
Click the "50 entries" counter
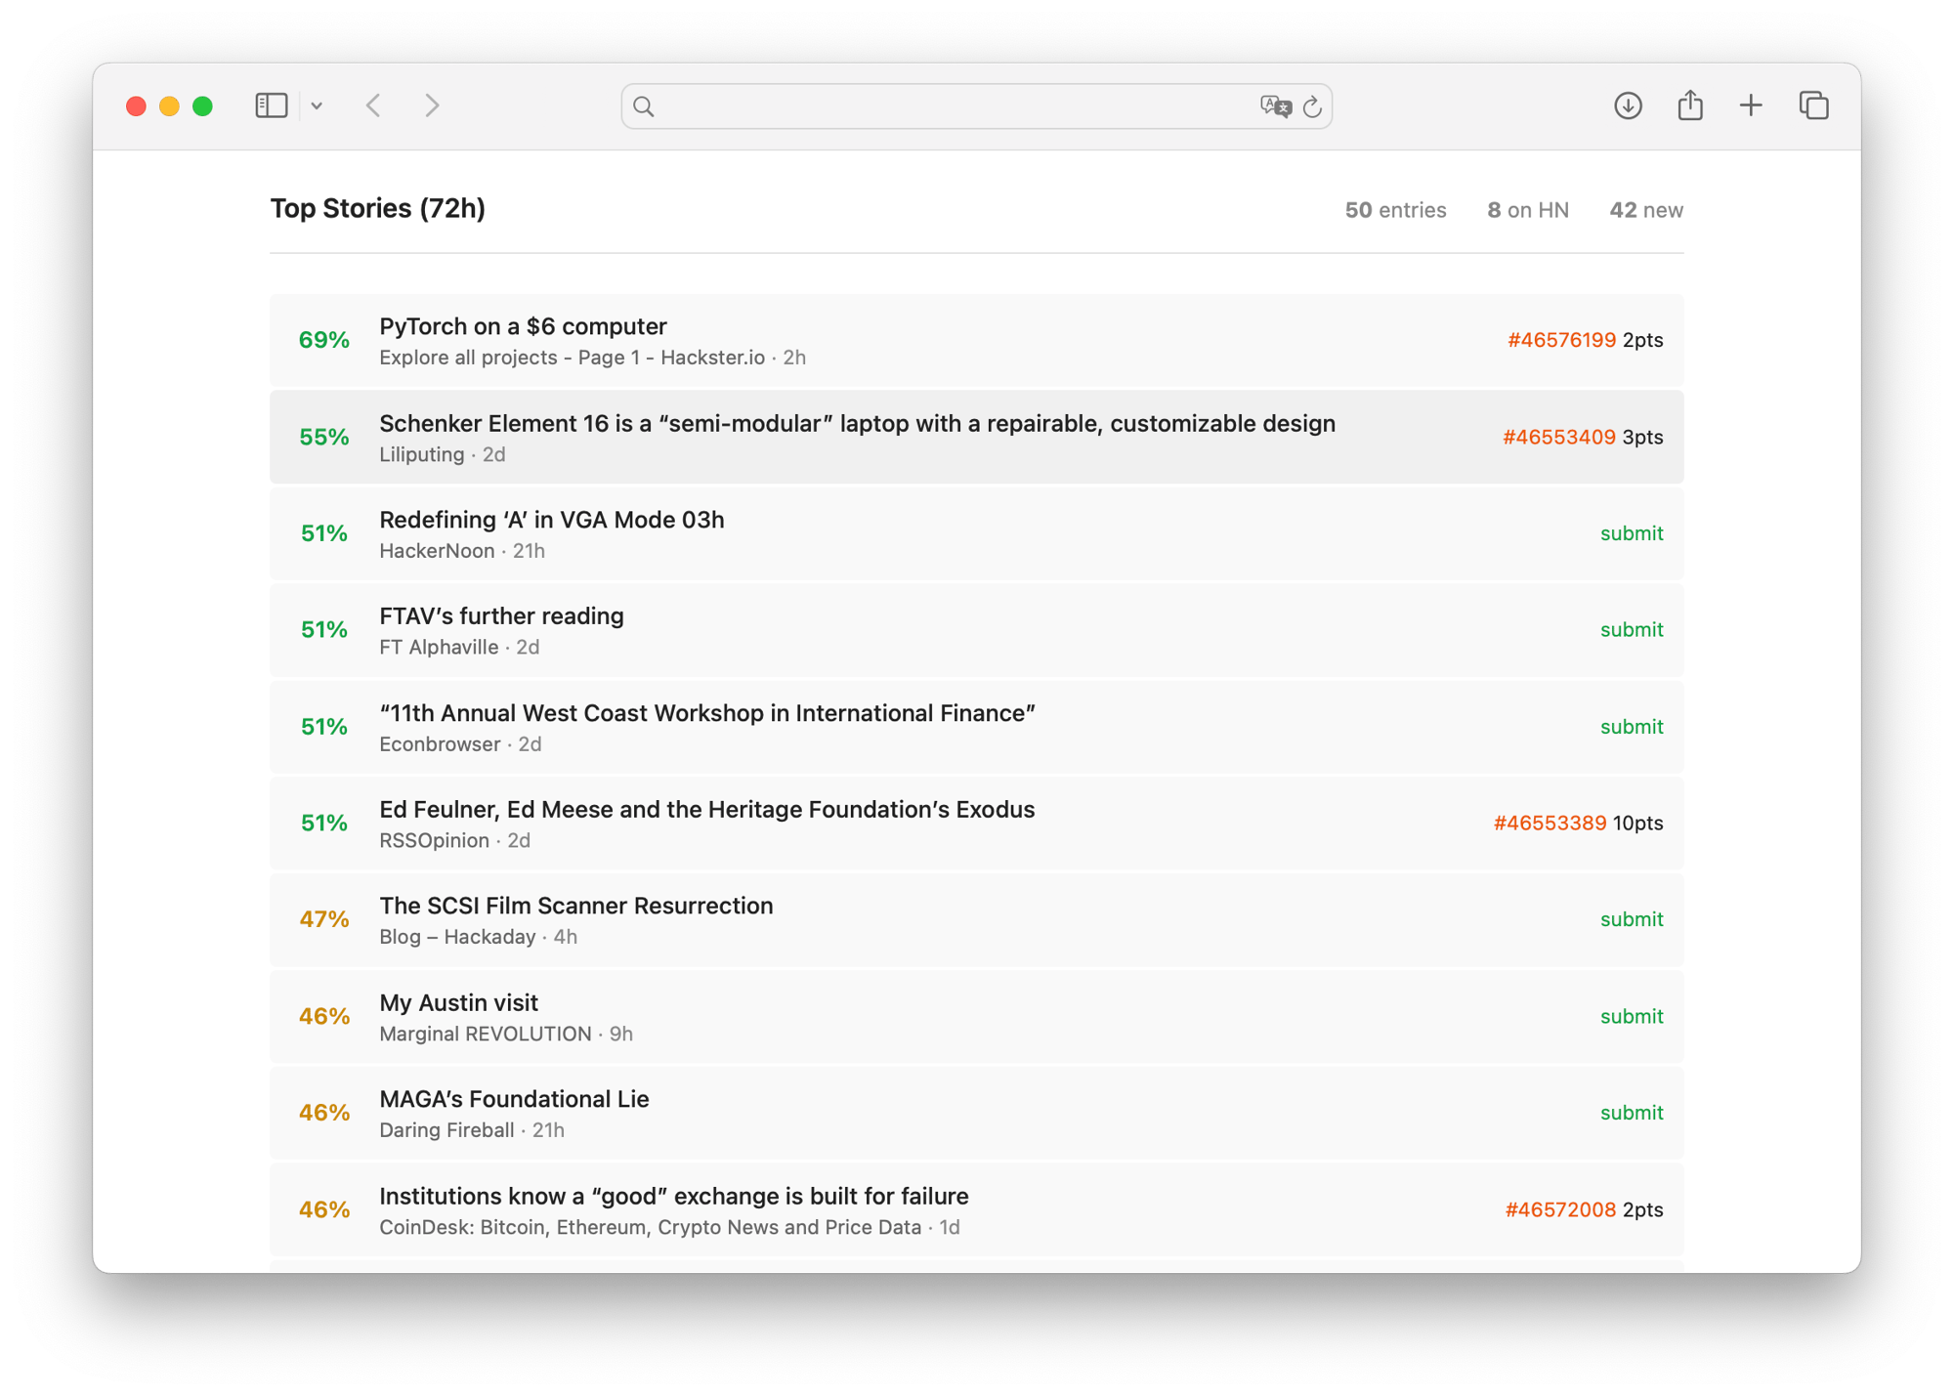click(x=1395, y=209)
